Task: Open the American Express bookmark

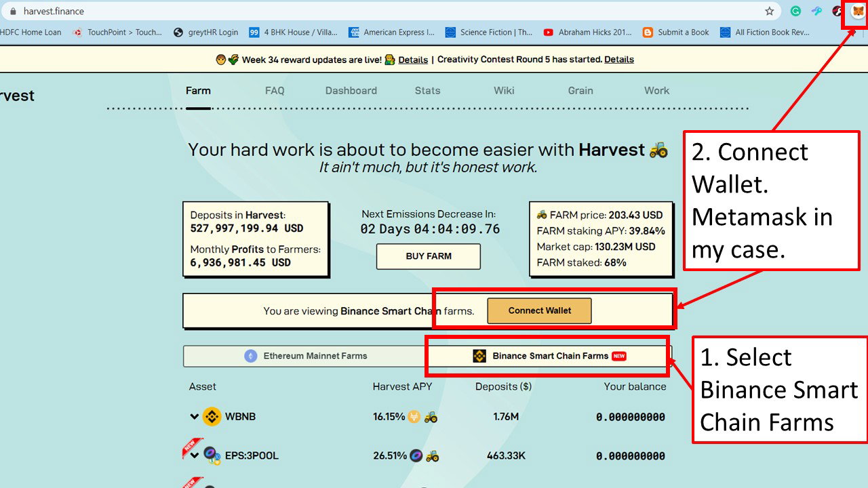Action: tap(391, 32)
